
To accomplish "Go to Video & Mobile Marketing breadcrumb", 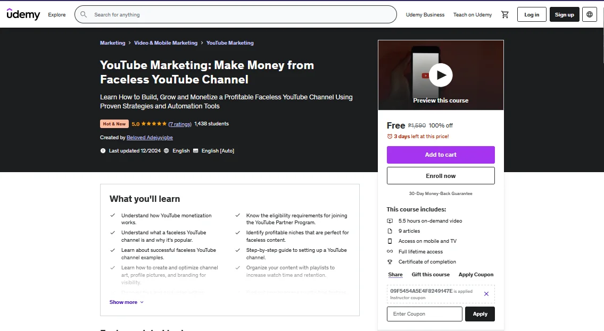I will [x=166, y=43].
